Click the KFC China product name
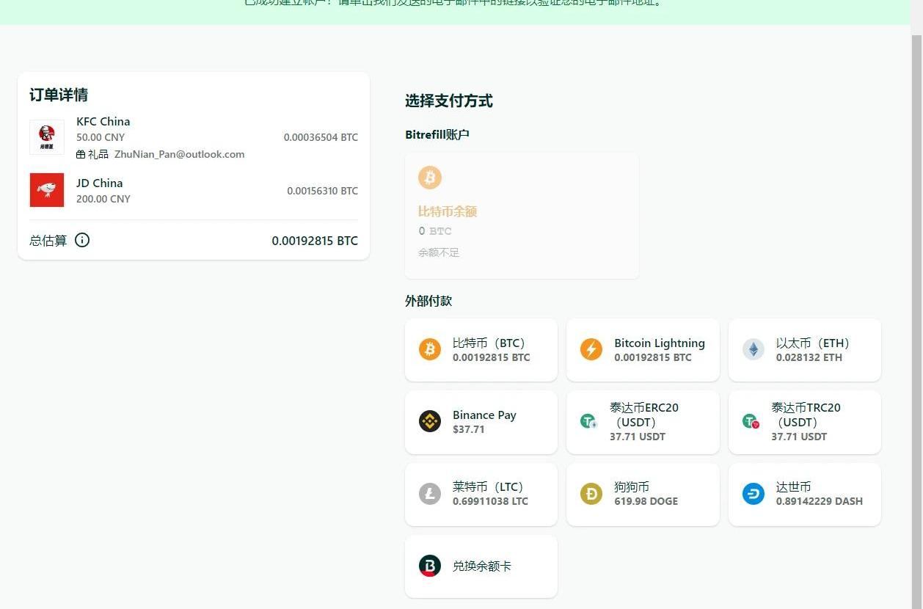The height and width of the screenshot is (609, 923). tap(103, 122)
